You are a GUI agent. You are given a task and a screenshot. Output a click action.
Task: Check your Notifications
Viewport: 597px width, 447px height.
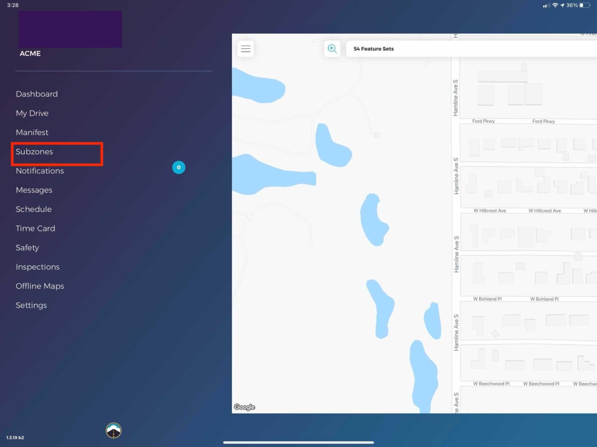(40, 171)
